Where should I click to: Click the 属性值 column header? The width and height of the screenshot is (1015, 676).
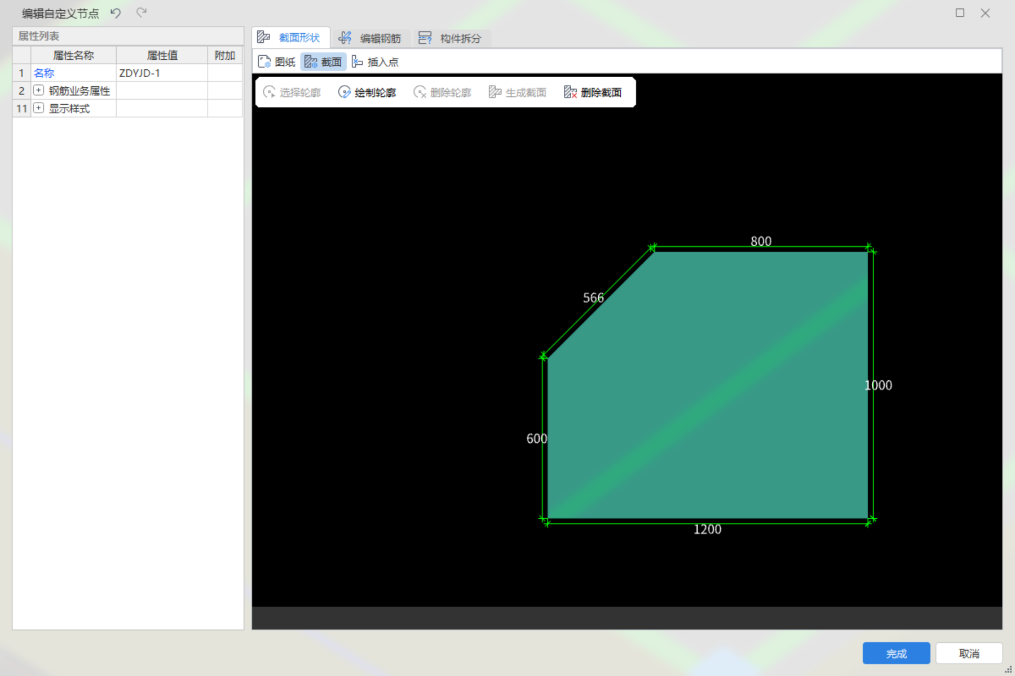(162, 55)
